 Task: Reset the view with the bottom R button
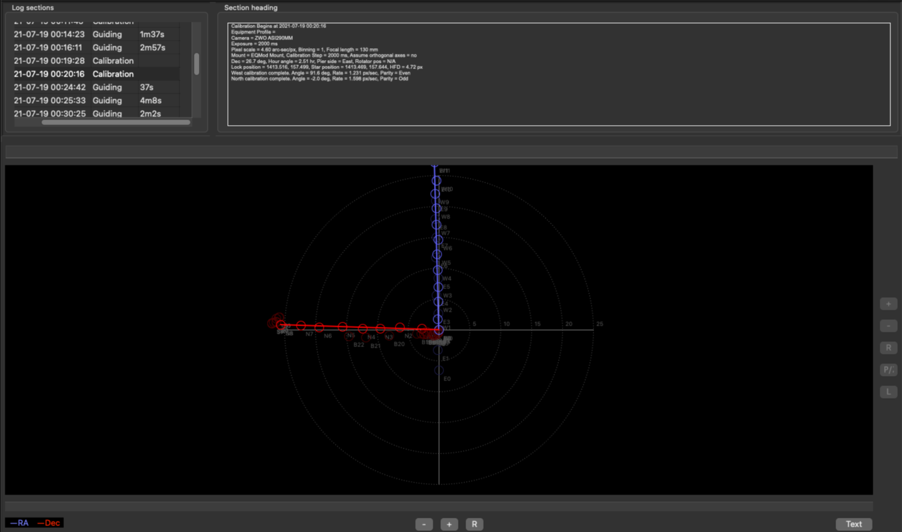click(x=474, y=524)
